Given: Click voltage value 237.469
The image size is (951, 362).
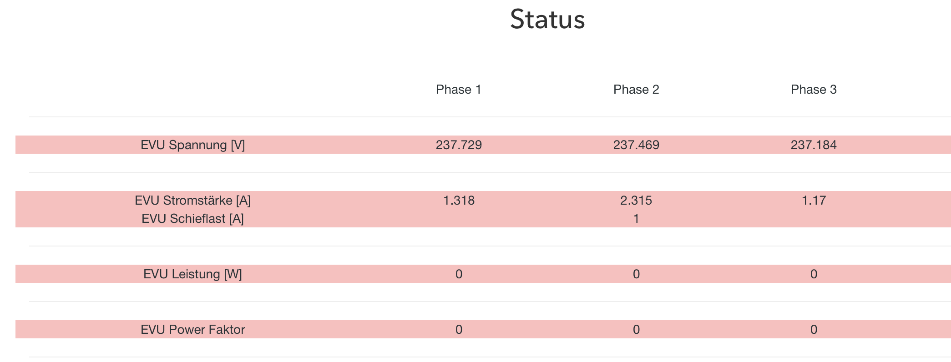Looking at the screenshot, I should pos(636,145).
